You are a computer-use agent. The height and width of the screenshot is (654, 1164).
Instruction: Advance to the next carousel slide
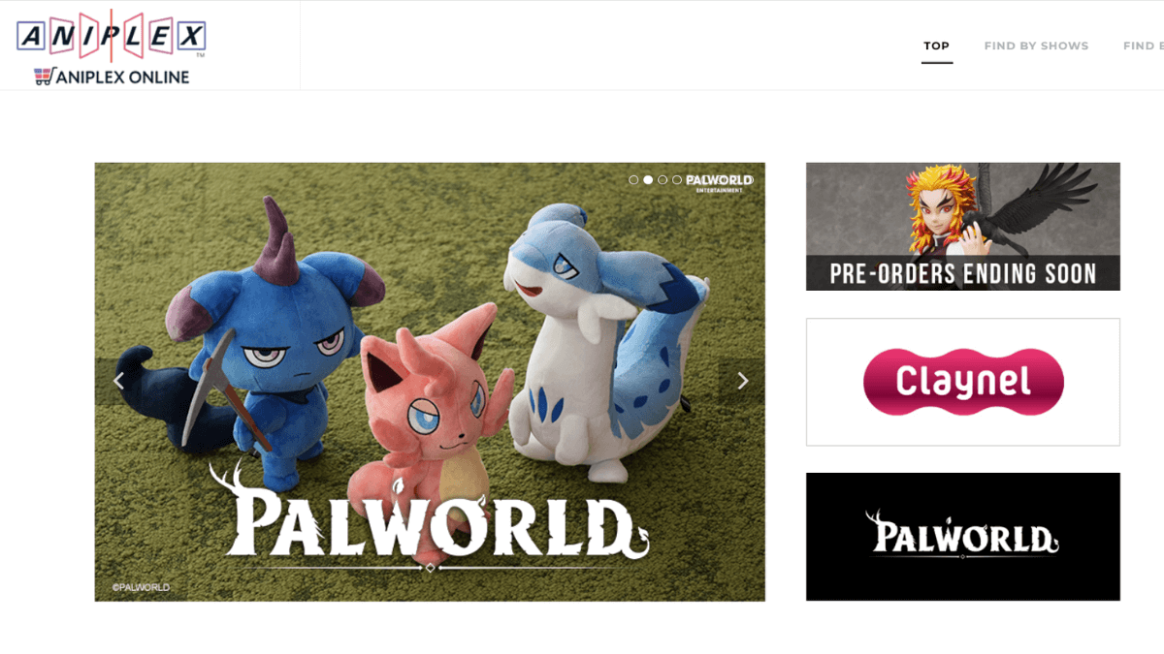(x=743, y=381)
